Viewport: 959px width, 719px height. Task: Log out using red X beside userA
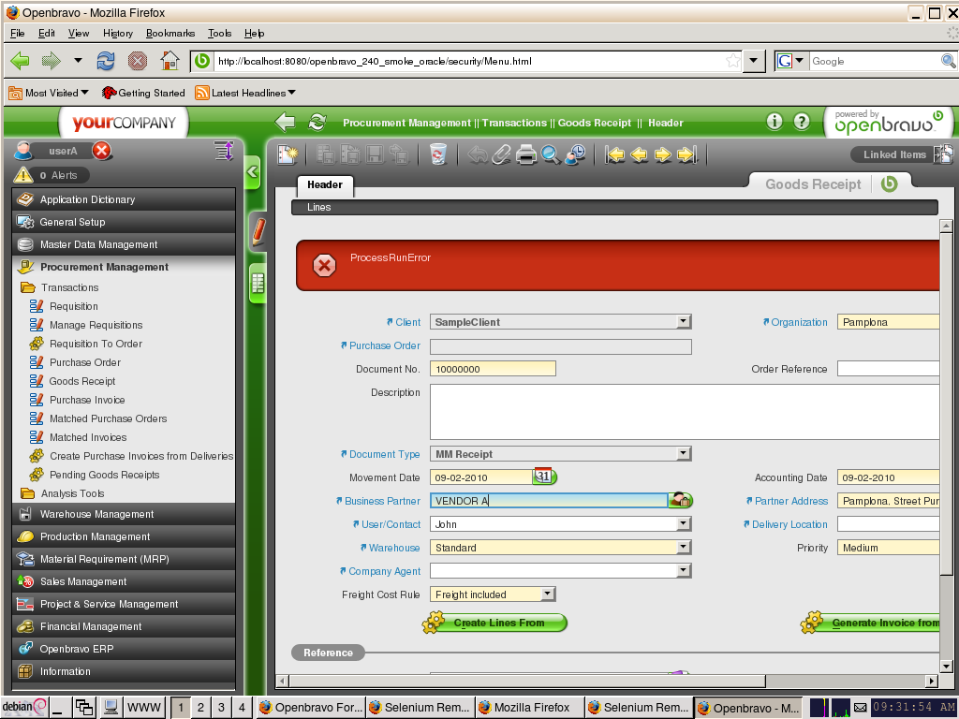point(102,151)
